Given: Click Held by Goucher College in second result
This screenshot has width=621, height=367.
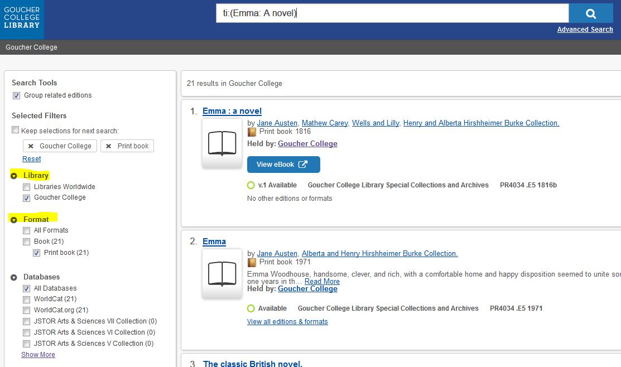Looking at the screenshot, I should tap(308, 289).
